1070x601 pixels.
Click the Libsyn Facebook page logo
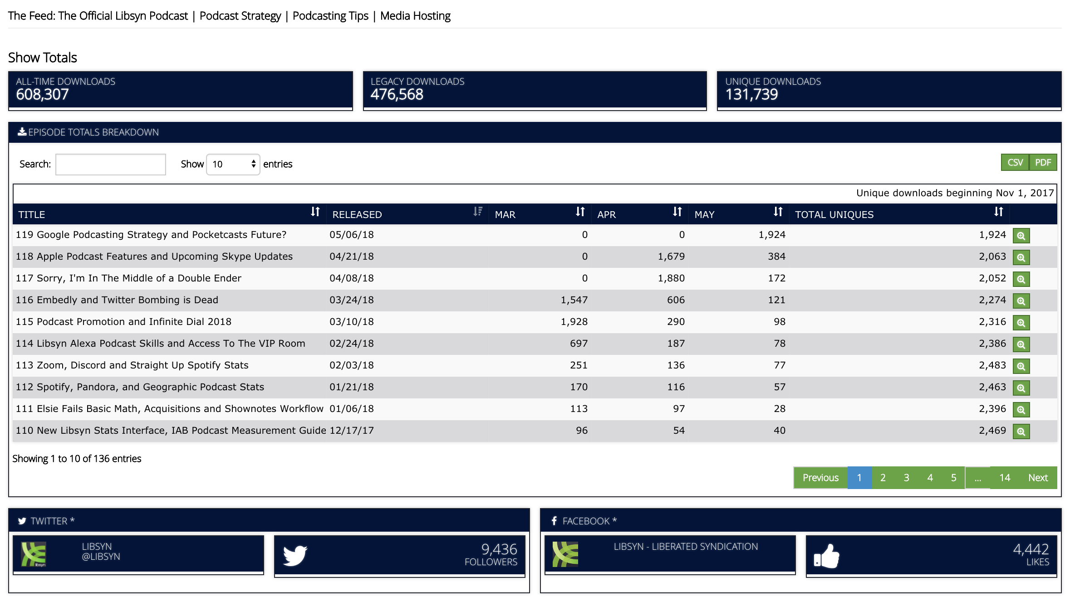coord(565,554)
